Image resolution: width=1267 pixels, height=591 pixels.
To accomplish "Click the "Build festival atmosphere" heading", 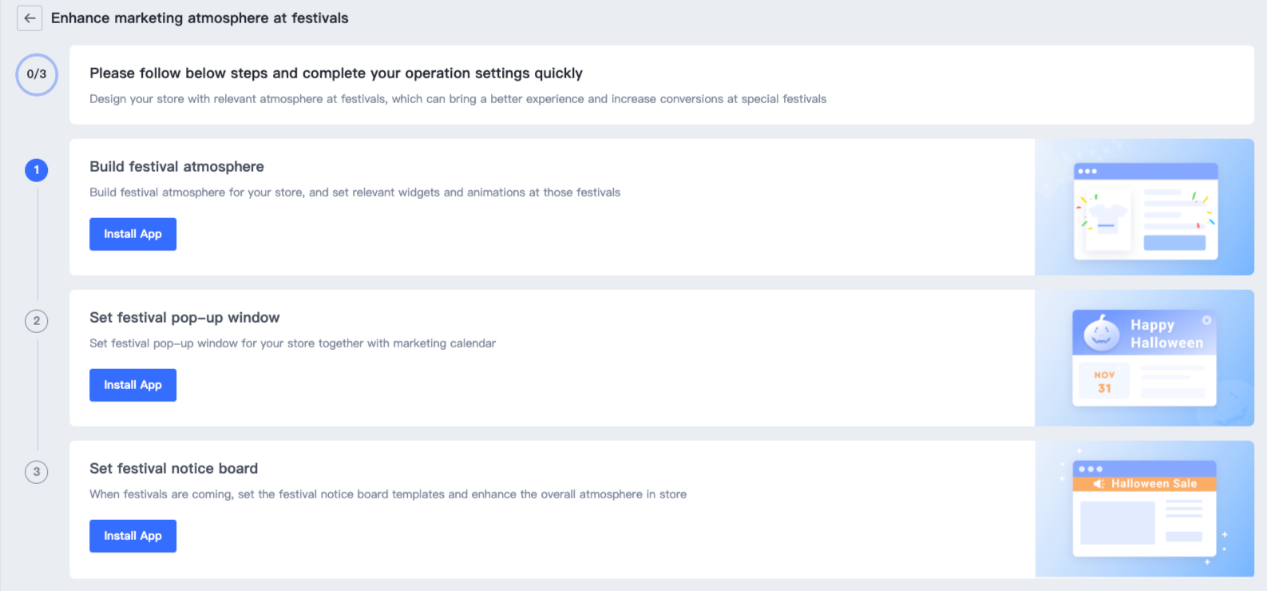I will coord(176,167).
